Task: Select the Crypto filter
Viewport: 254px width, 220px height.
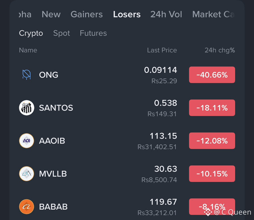Action: 31,33
